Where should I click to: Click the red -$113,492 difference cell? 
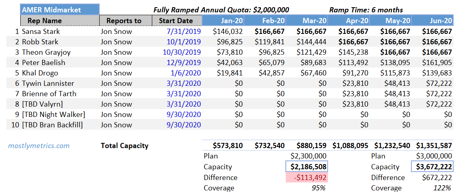pyautogui.click(x=307, y=178)
